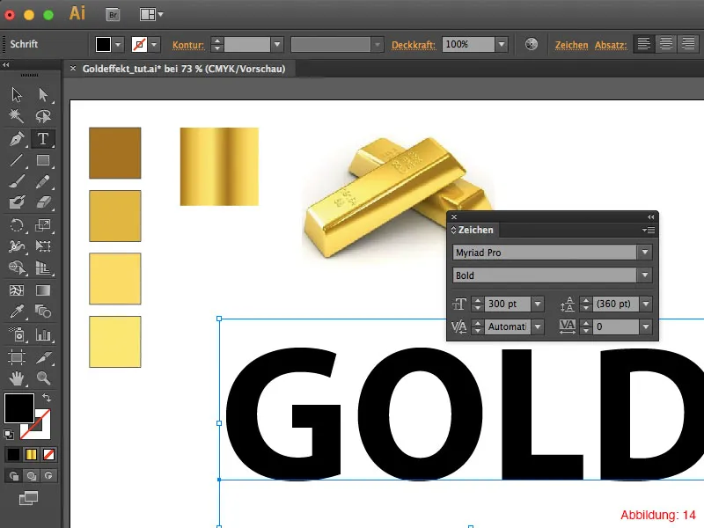The width and height of the screenshot is (704, 528).
Task: Select the Zoom tool
Action: pos(43,378)
